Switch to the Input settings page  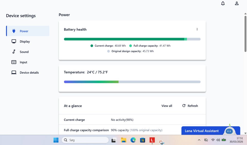(x=28, y=62)
